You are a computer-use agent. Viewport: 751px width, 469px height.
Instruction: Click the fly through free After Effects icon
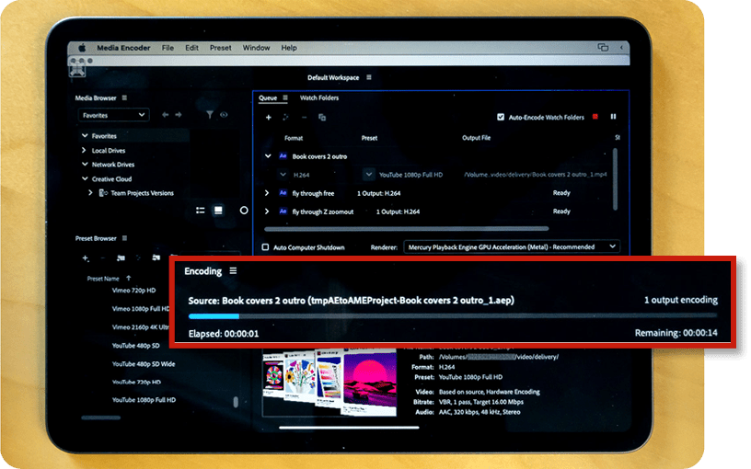[283, 193]
